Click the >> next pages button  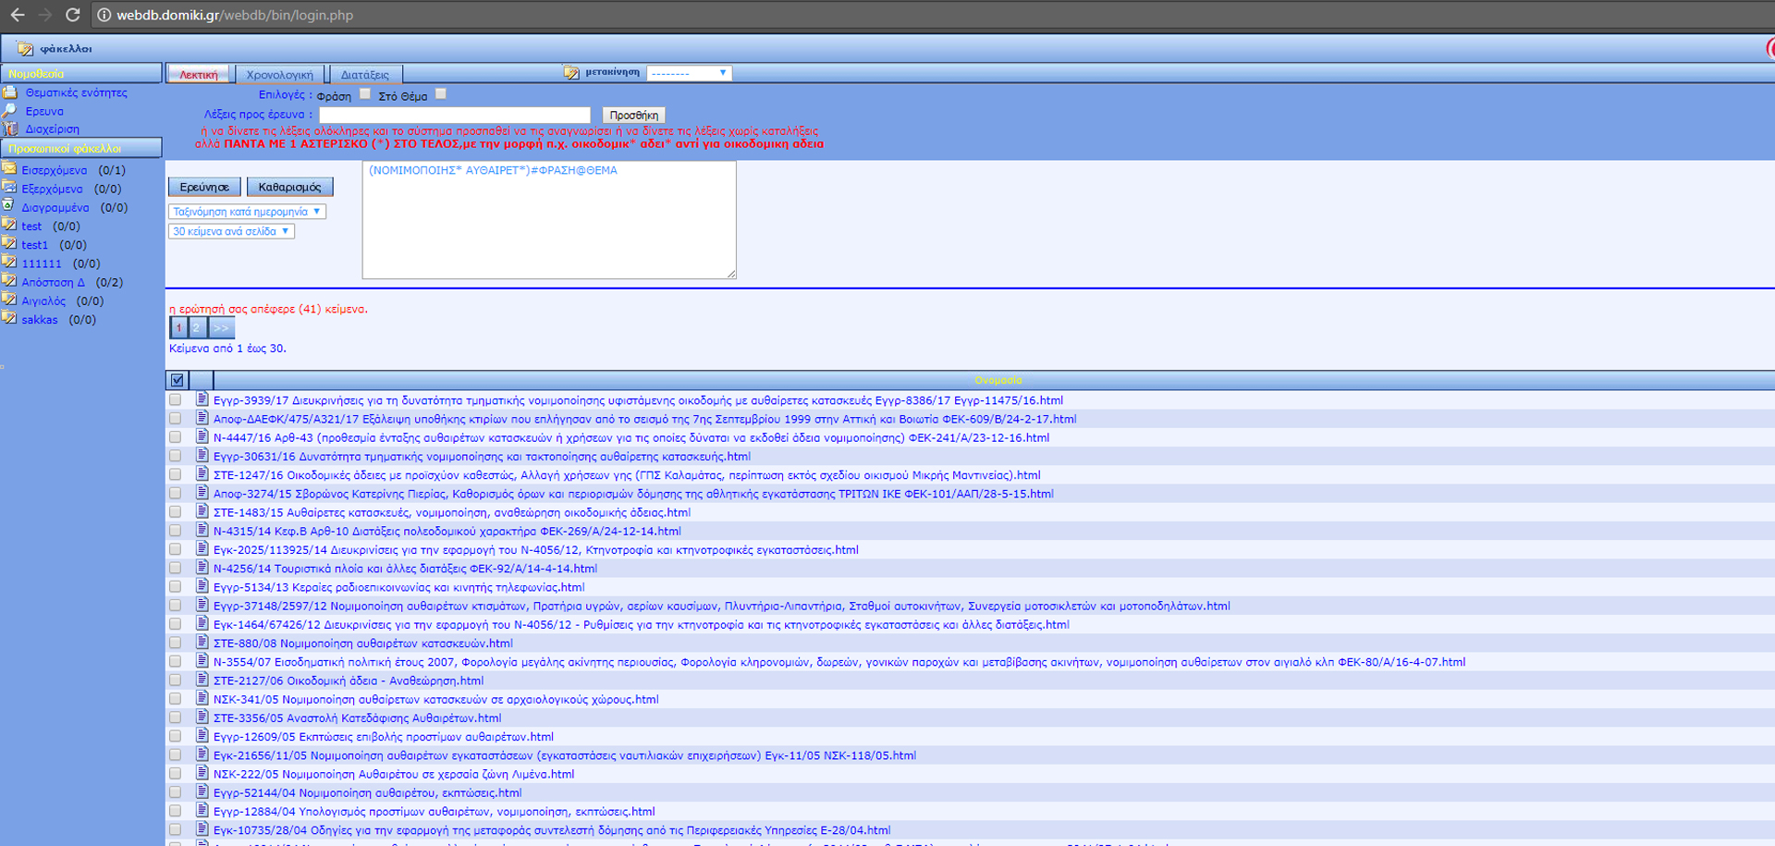(220, 327)
